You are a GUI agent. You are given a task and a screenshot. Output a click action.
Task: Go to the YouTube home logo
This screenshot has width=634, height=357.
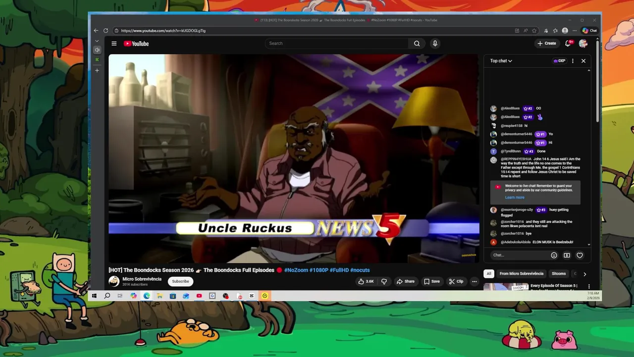[x=136, y=44]
